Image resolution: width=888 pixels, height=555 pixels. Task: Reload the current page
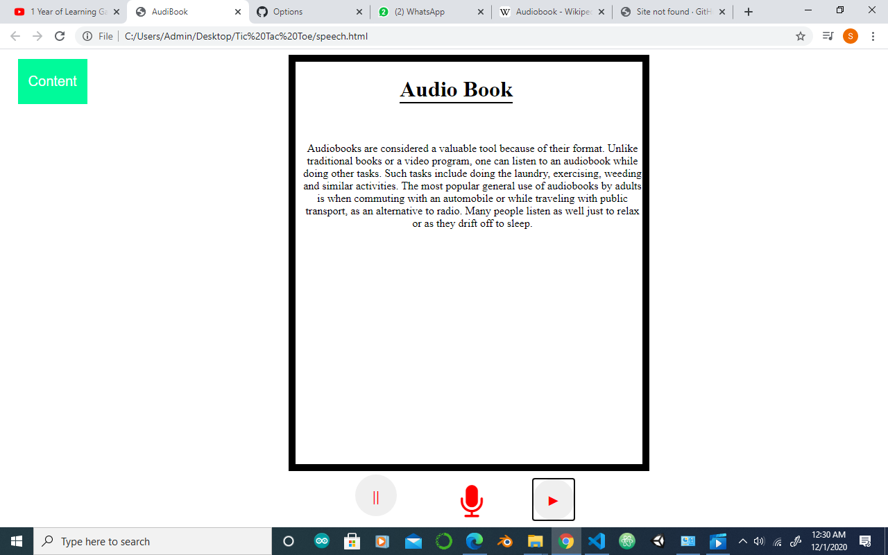tap(60, 36)
